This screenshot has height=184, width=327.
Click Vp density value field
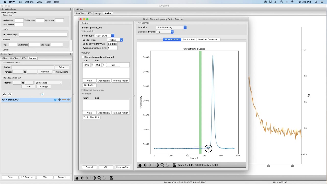(x=112, y=44)
